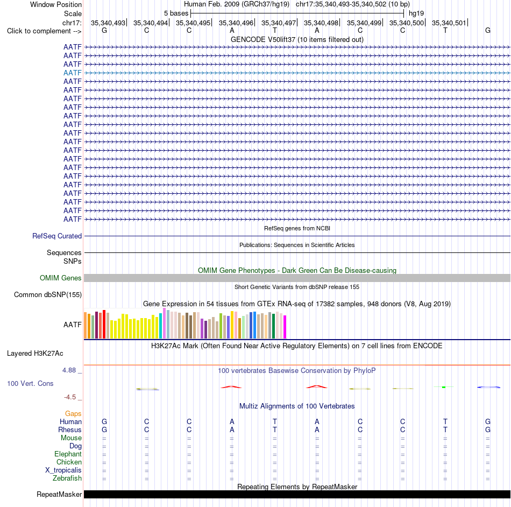Click the 'Click to complement -->' label
511x507 pixels.
point(44,31)
